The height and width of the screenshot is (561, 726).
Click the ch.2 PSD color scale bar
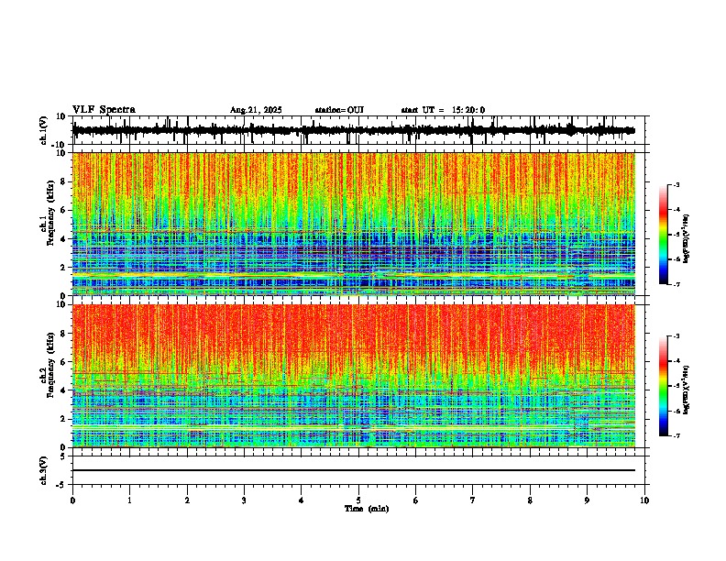point(663,386)
